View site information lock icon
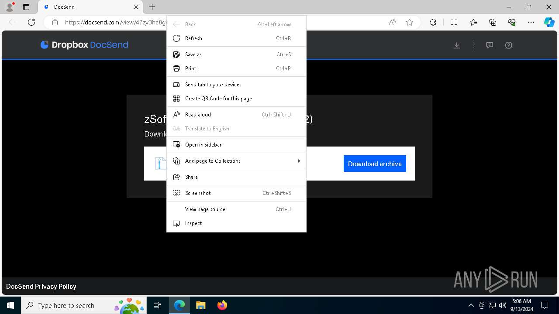Screen dimensions: 559x314 (55, 22)
